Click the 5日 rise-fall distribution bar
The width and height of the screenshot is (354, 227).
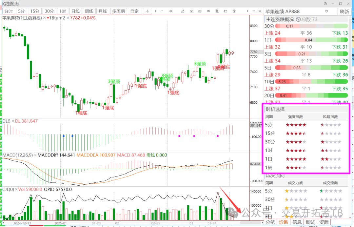[x=312, y=68]
